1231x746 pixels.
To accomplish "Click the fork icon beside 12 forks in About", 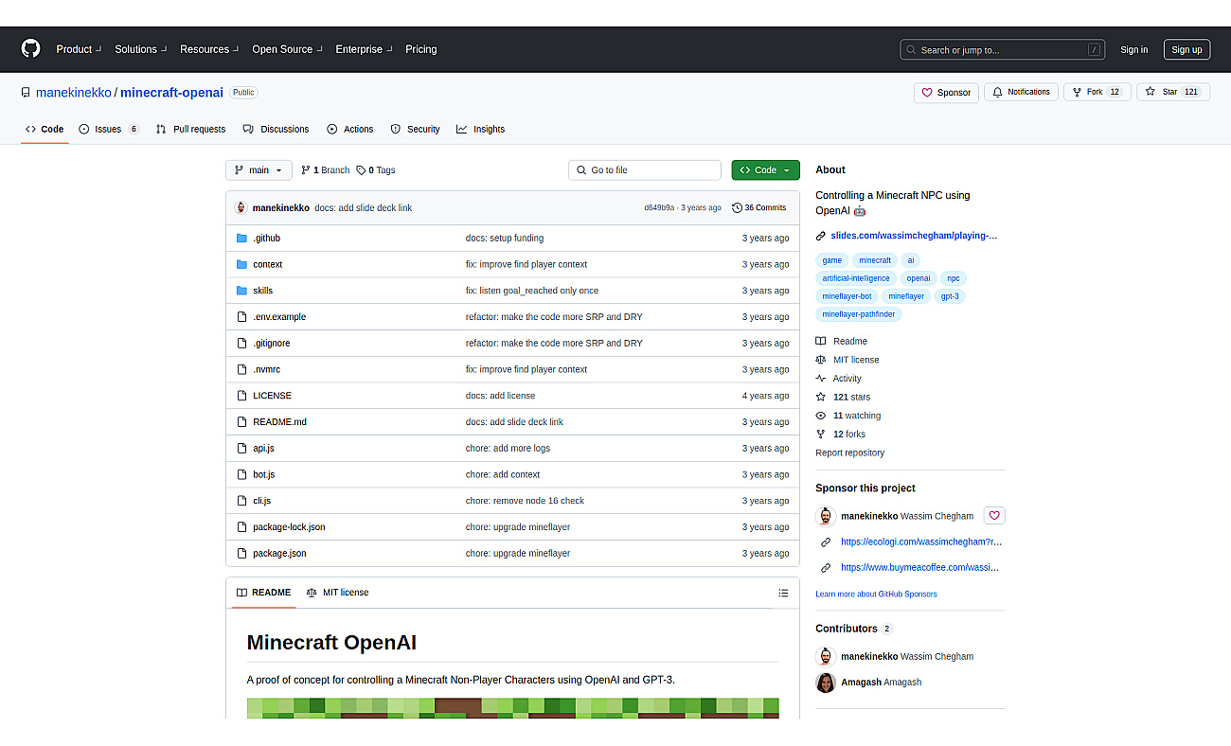I will point(821,434).
